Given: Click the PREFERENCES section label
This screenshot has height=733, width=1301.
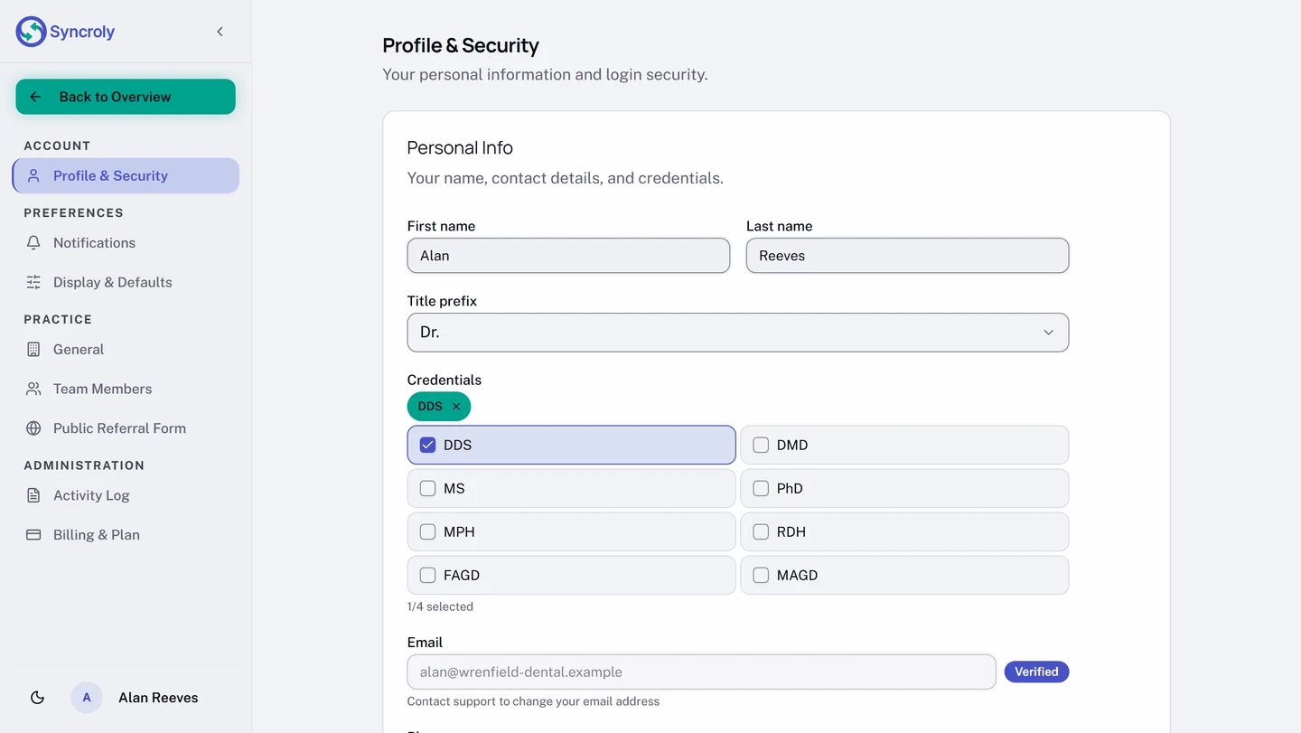Looking at the screenshot, I should pos(73,213).
